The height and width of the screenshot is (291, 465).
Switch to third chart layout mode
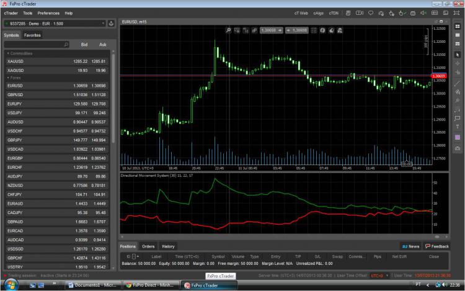tap(458, 43)
